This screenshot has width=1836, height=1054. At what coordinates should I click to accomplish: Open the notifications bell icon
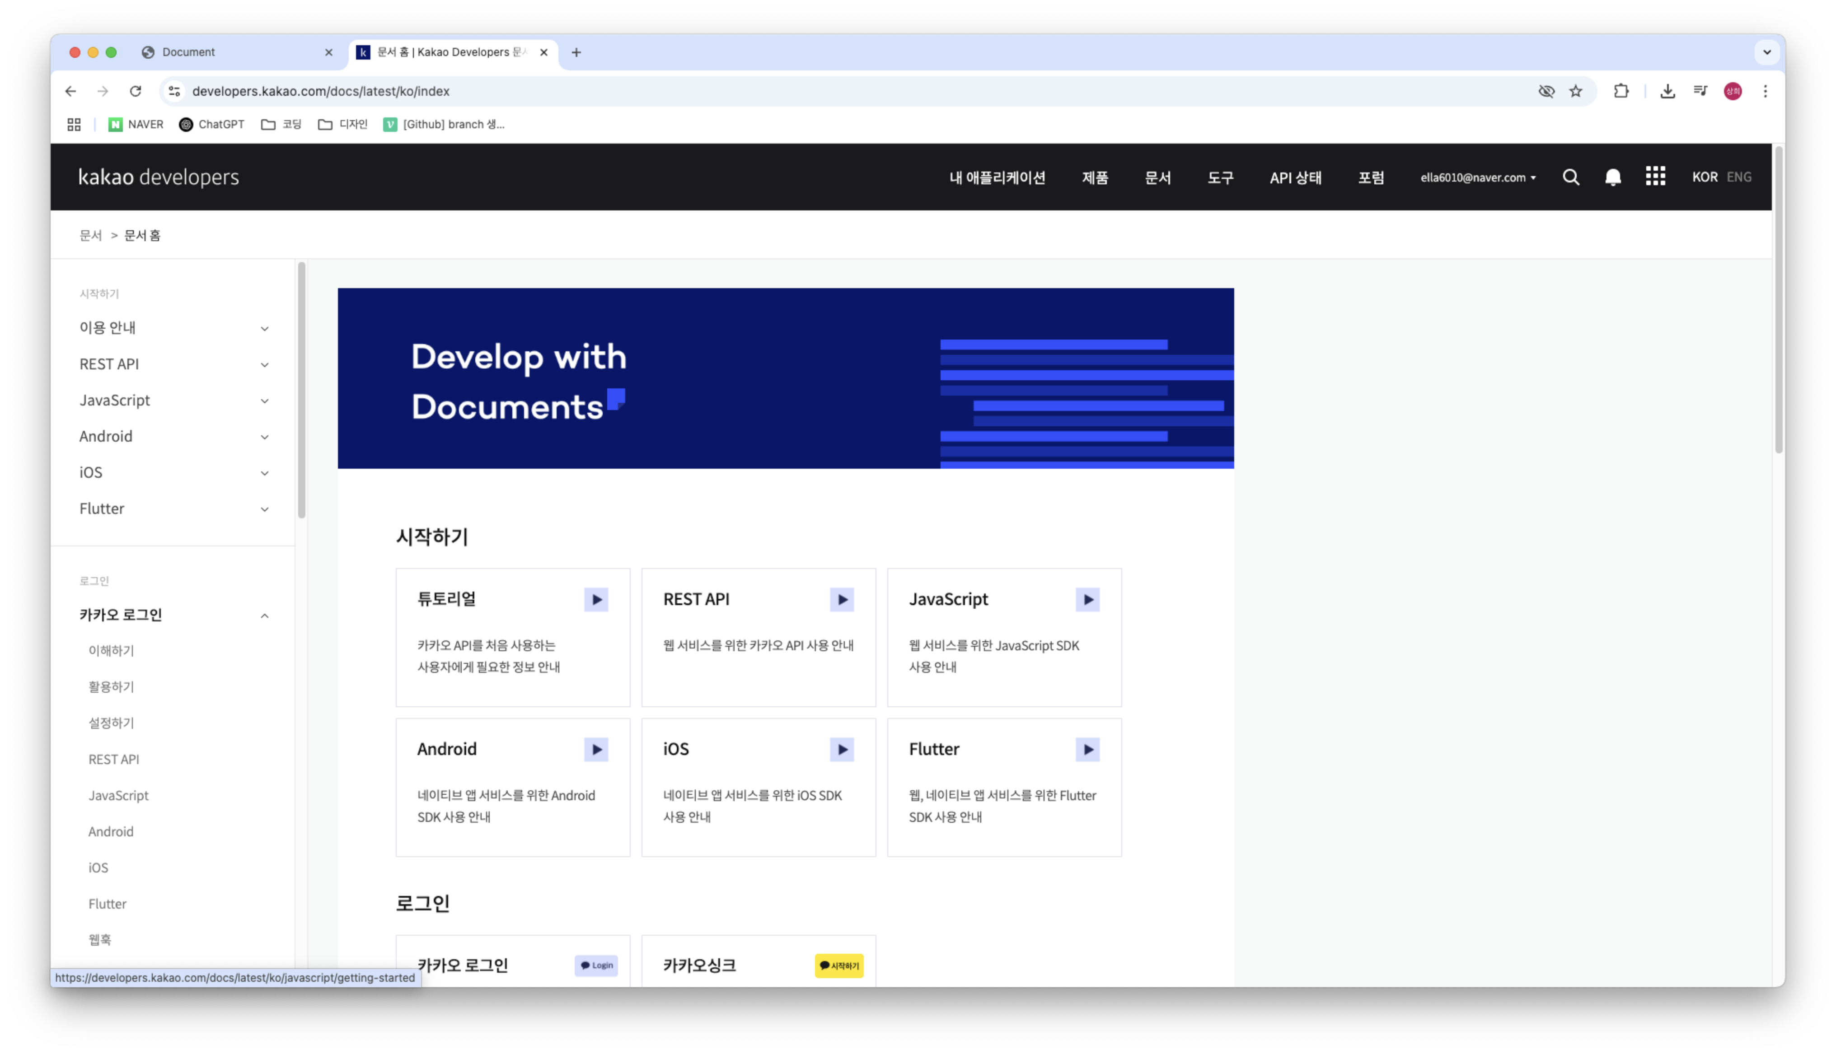pyautogui.click(x=1613, y=177)
